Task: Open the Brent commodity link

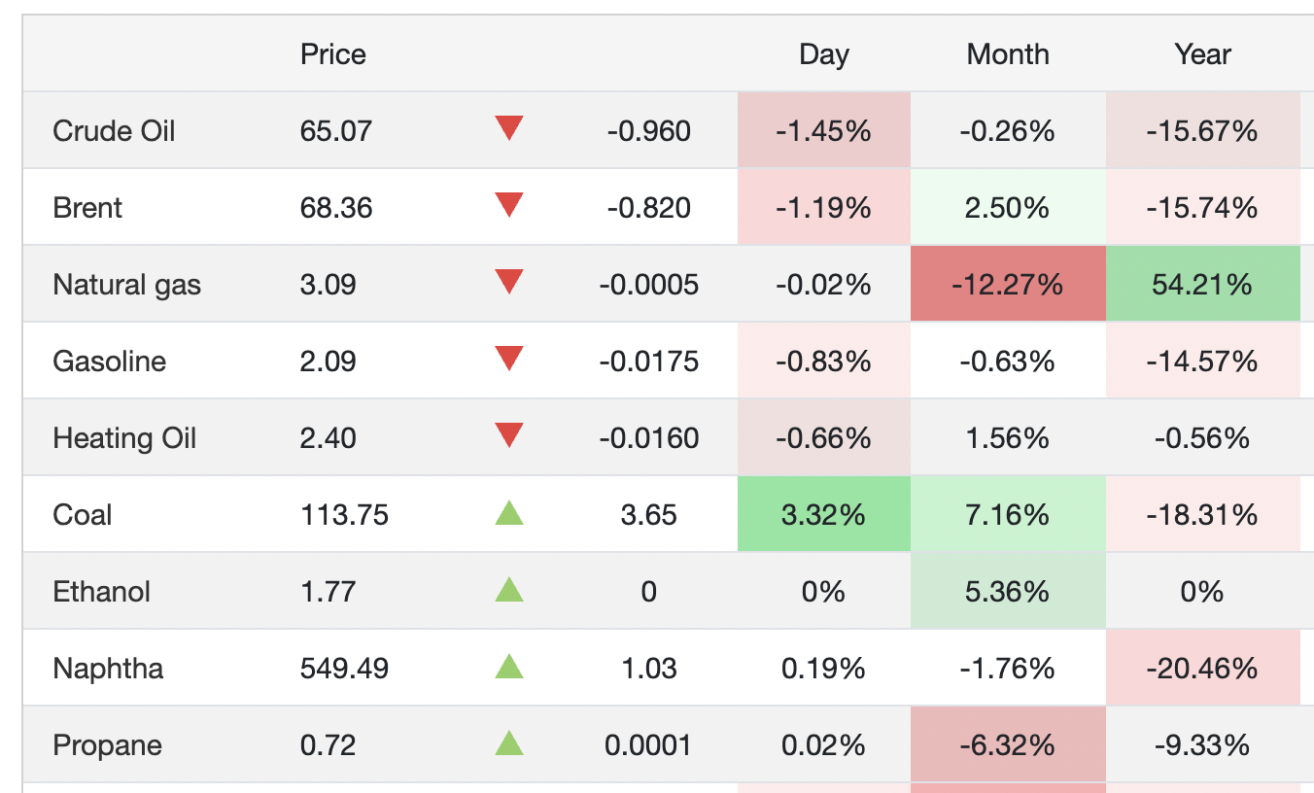Action: click(87, 207)
